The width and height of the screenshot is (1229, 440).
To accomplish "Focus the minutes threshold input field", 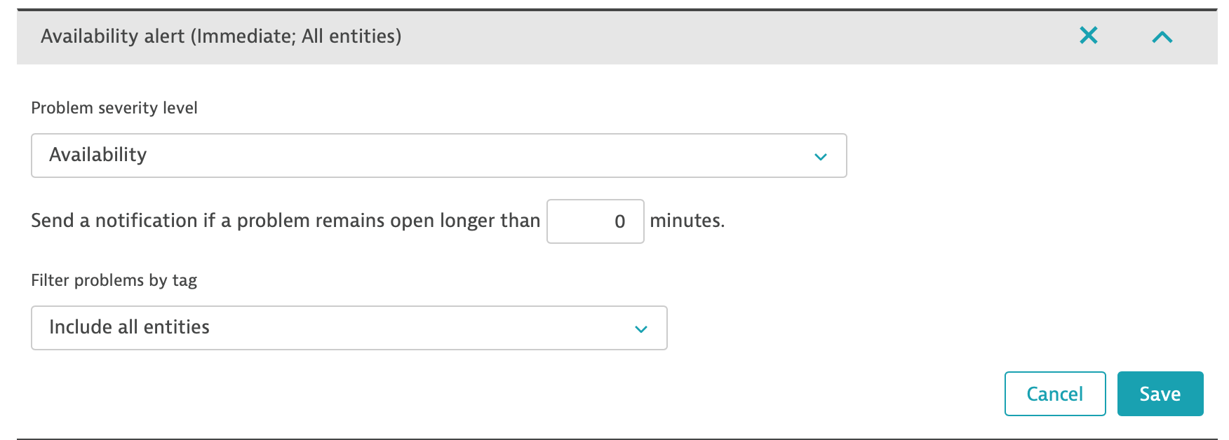I will pos(595,221).
